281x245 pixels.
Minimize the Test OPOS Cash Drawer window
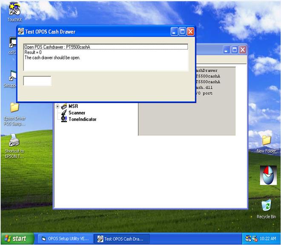(174, 32)
